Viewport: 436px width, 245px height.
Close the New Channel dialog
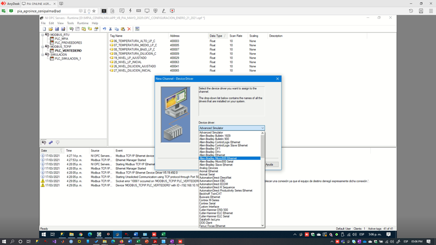(278, 79)
